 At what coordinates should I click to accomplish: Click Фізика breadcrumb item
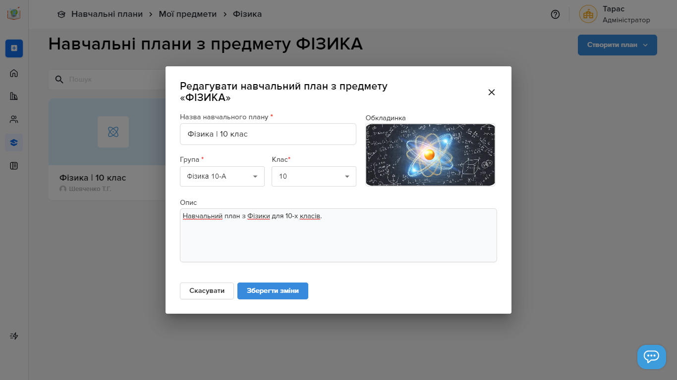247,14
